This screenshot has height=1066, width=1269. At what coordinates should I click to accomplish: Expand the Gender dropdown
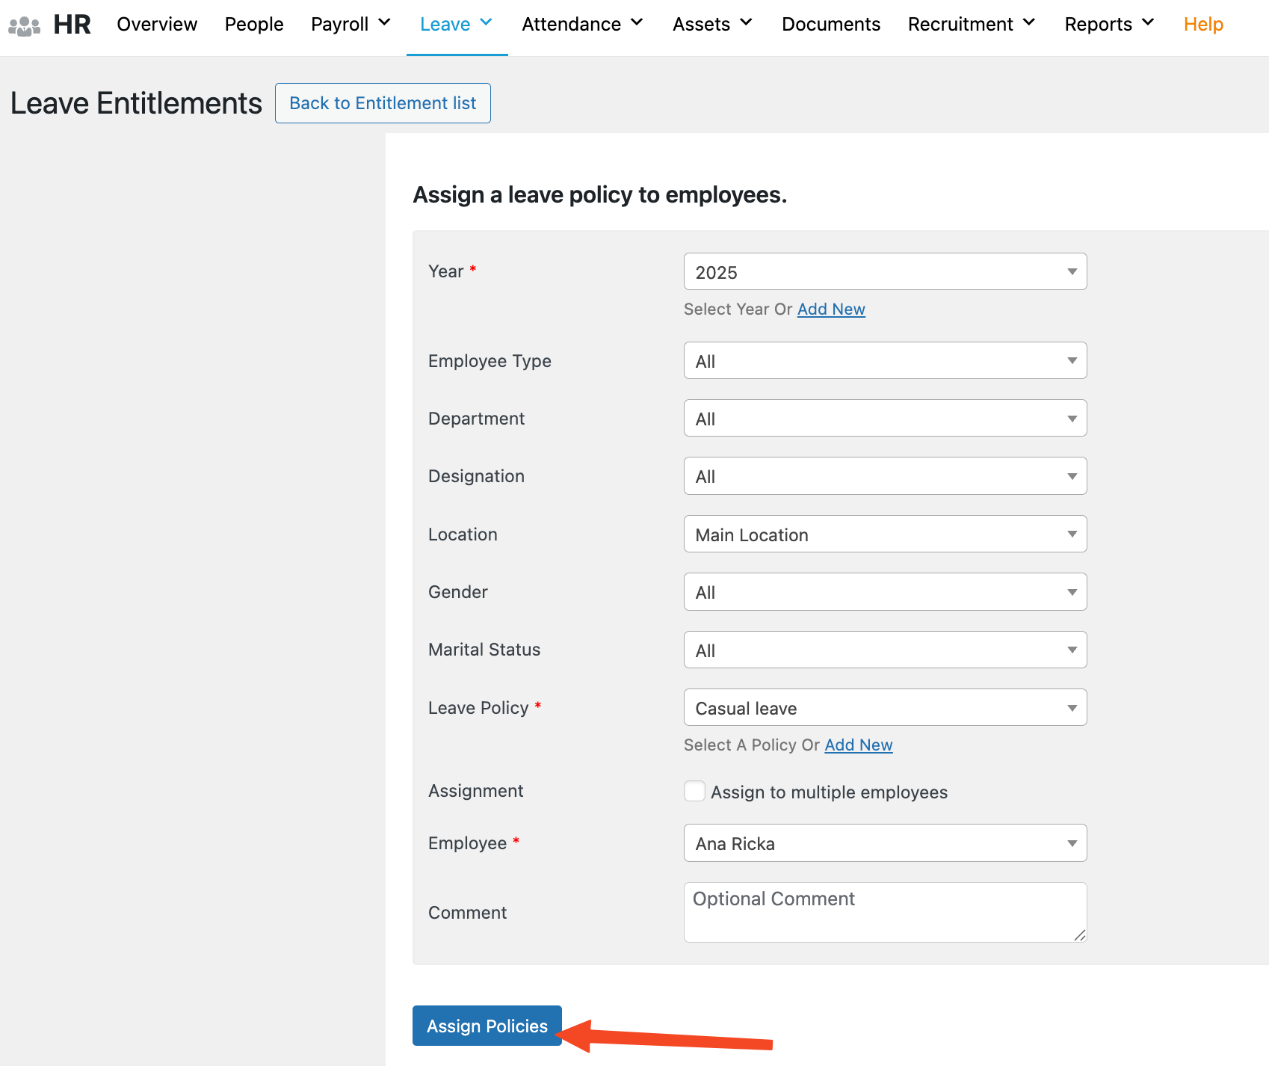(x=884, y=592)
